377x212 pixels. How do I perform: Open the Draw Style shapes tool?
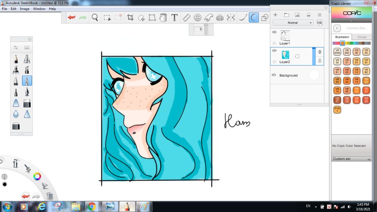[265, 18]
